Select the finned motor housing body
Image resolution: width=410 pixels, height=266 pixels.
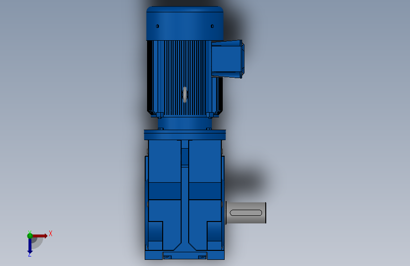tap(184, 78)
